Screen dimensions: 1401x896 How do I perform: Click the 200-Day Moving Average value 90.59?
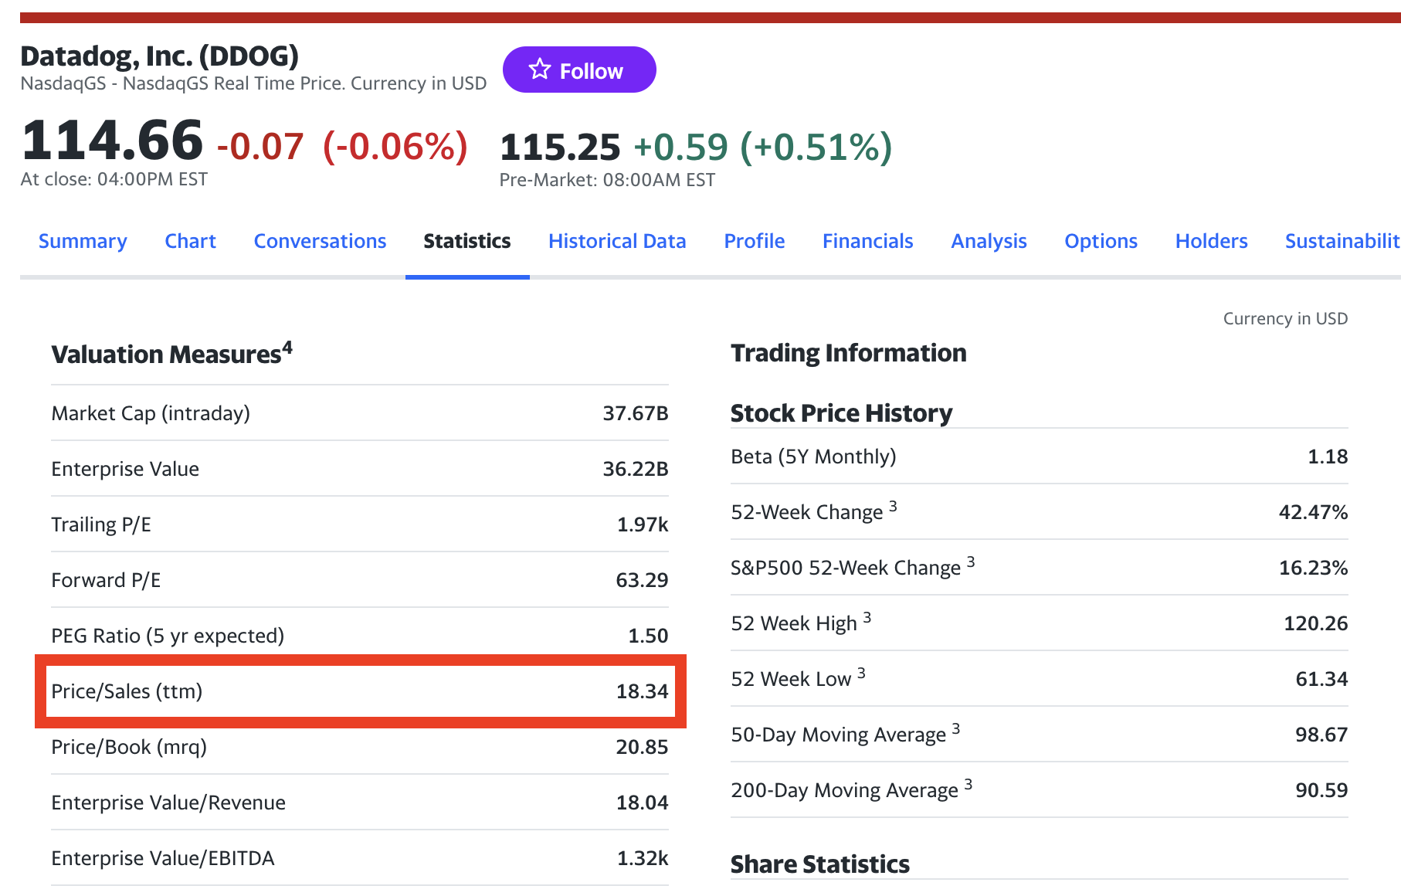[x=1321, y=790]
